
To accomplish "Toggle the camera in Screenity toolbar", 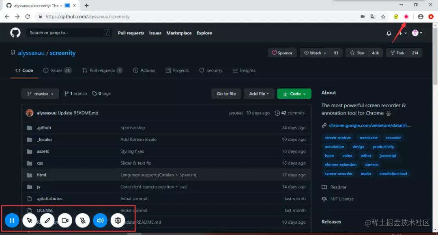I will click(x=65, y=220).
